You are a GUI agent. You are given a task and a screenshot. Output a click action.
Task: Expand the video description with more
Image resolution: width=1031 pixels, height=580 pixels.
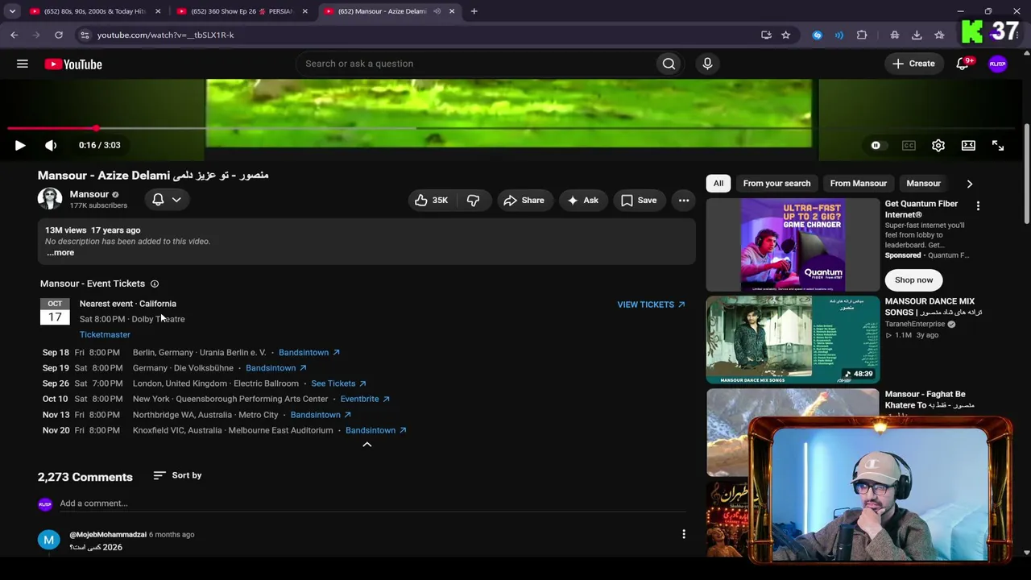tap(60, 253)
